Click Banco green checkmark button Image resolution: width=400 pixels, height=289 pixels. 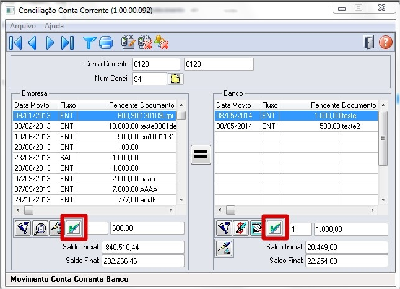[275, 228]
